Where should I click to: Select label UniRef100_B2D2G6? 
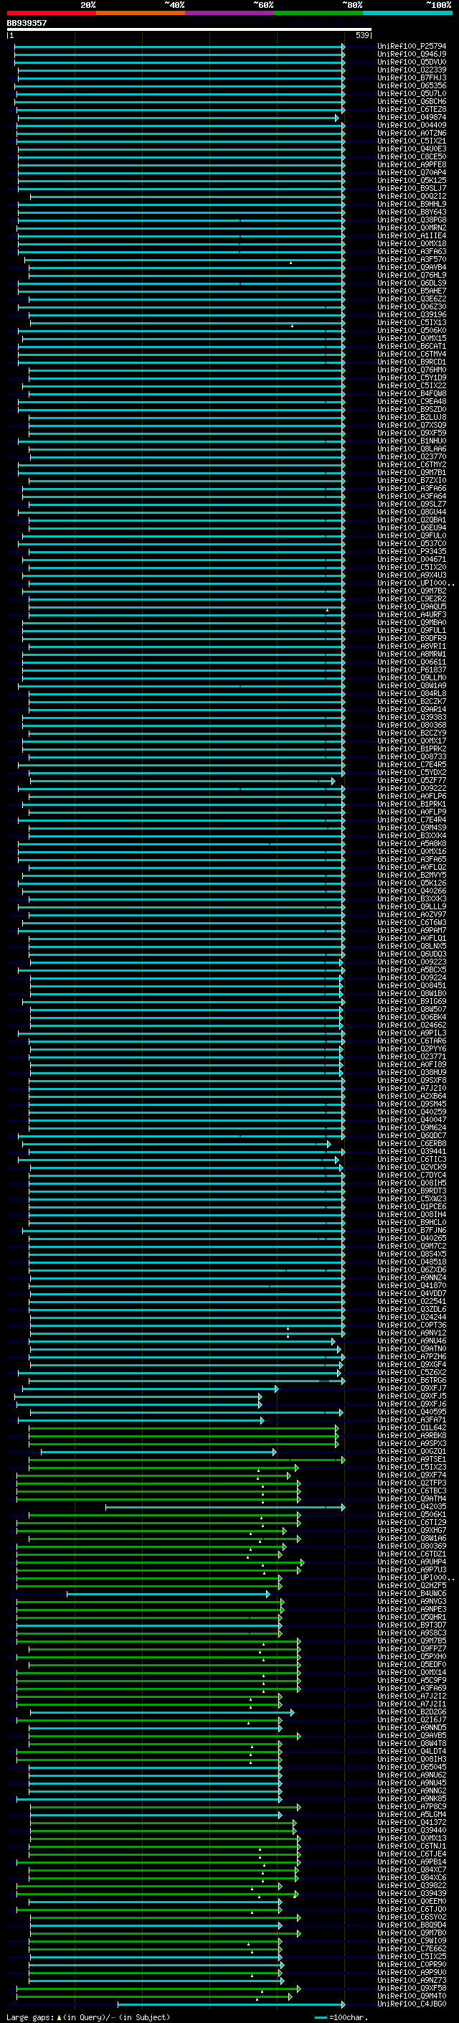[412, 1712]
